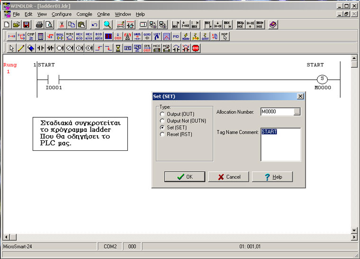This screenshot has width=360, height=259.
Task: Click the red END instruction icon
Action: 196,48
